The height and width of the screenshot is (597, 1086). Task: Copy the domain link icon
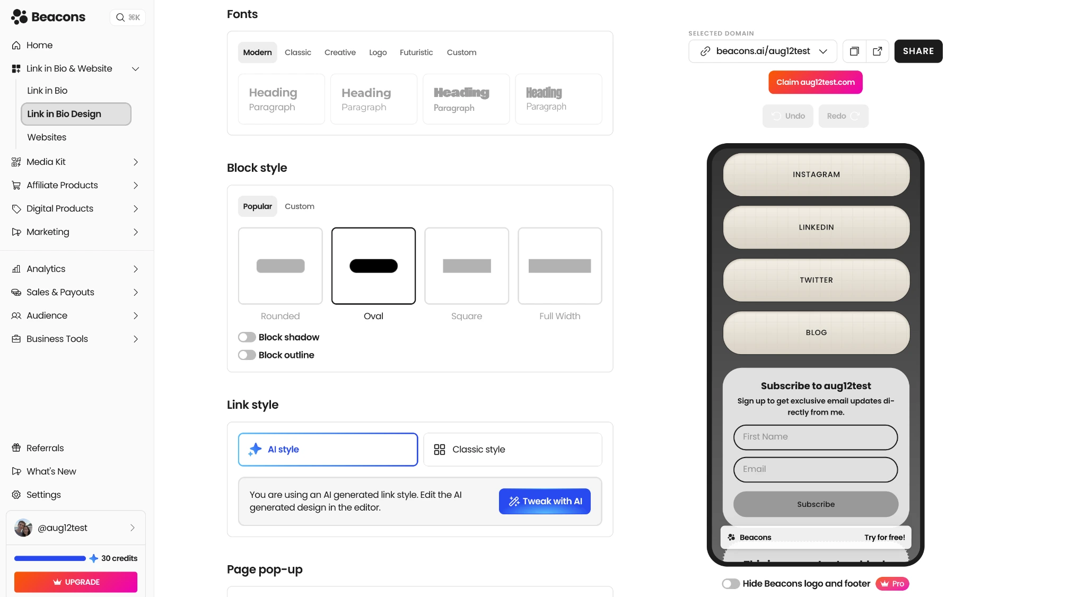pos(854,51)
